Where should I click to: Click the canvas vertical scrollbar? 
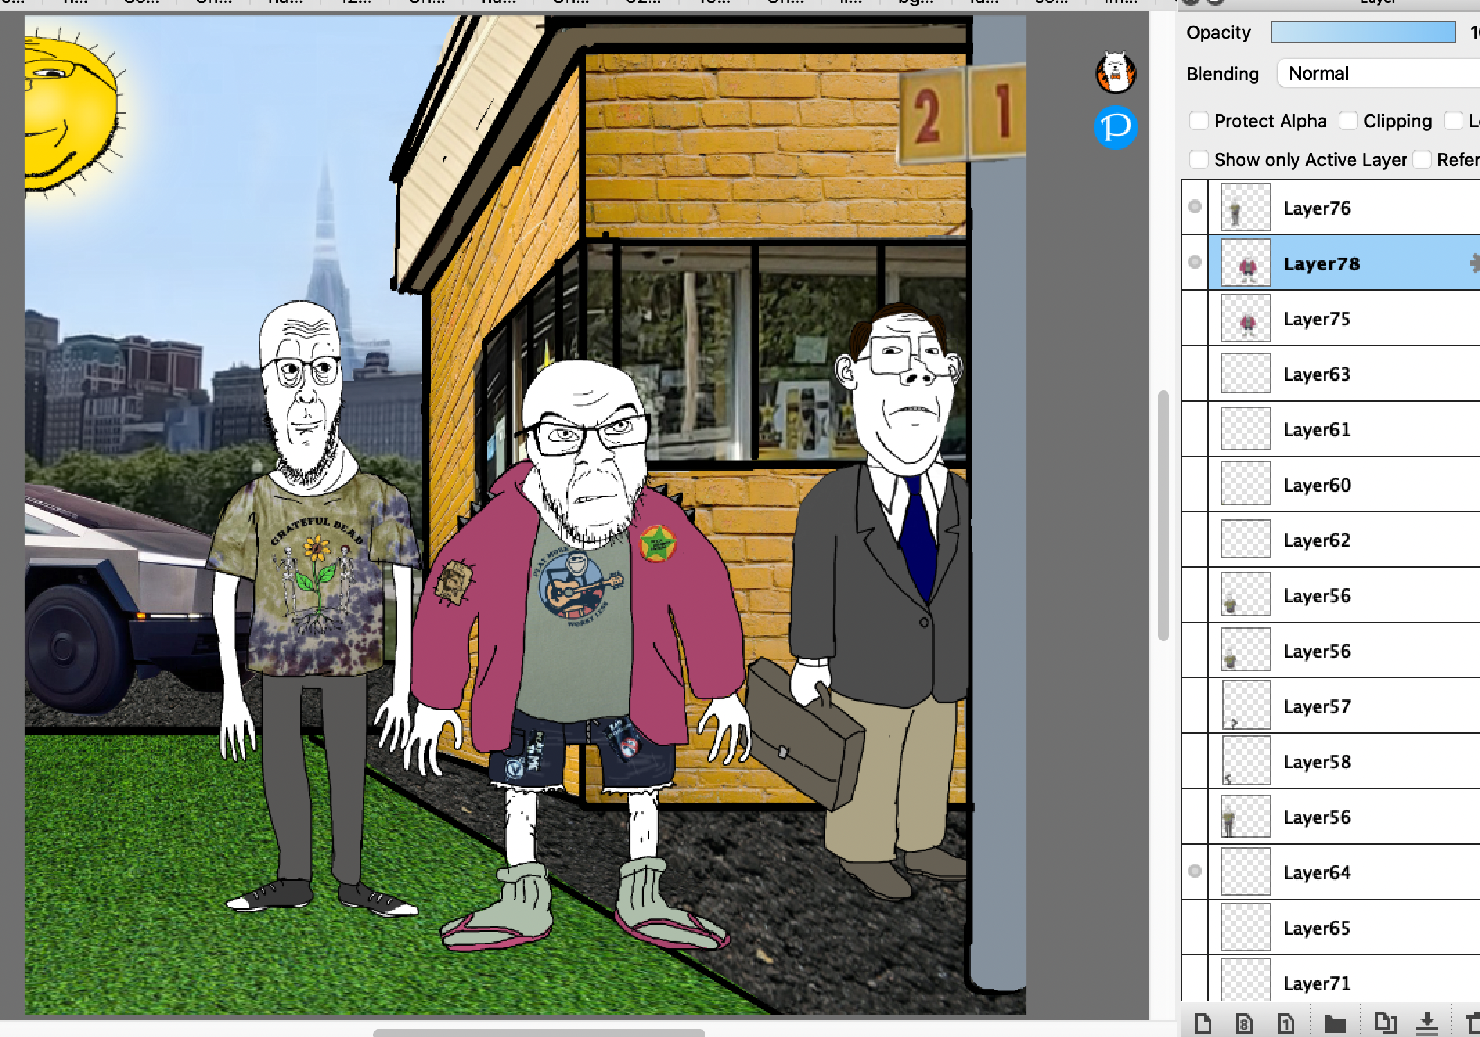tap(1163, 516)
